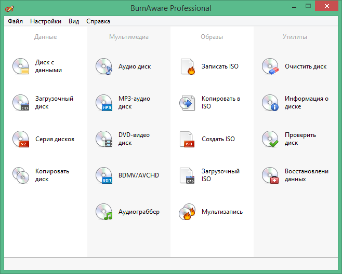The height and width of the screenshot is (274, 342).
Task: Click the data disc folder icon
Action: pos(21,66)
